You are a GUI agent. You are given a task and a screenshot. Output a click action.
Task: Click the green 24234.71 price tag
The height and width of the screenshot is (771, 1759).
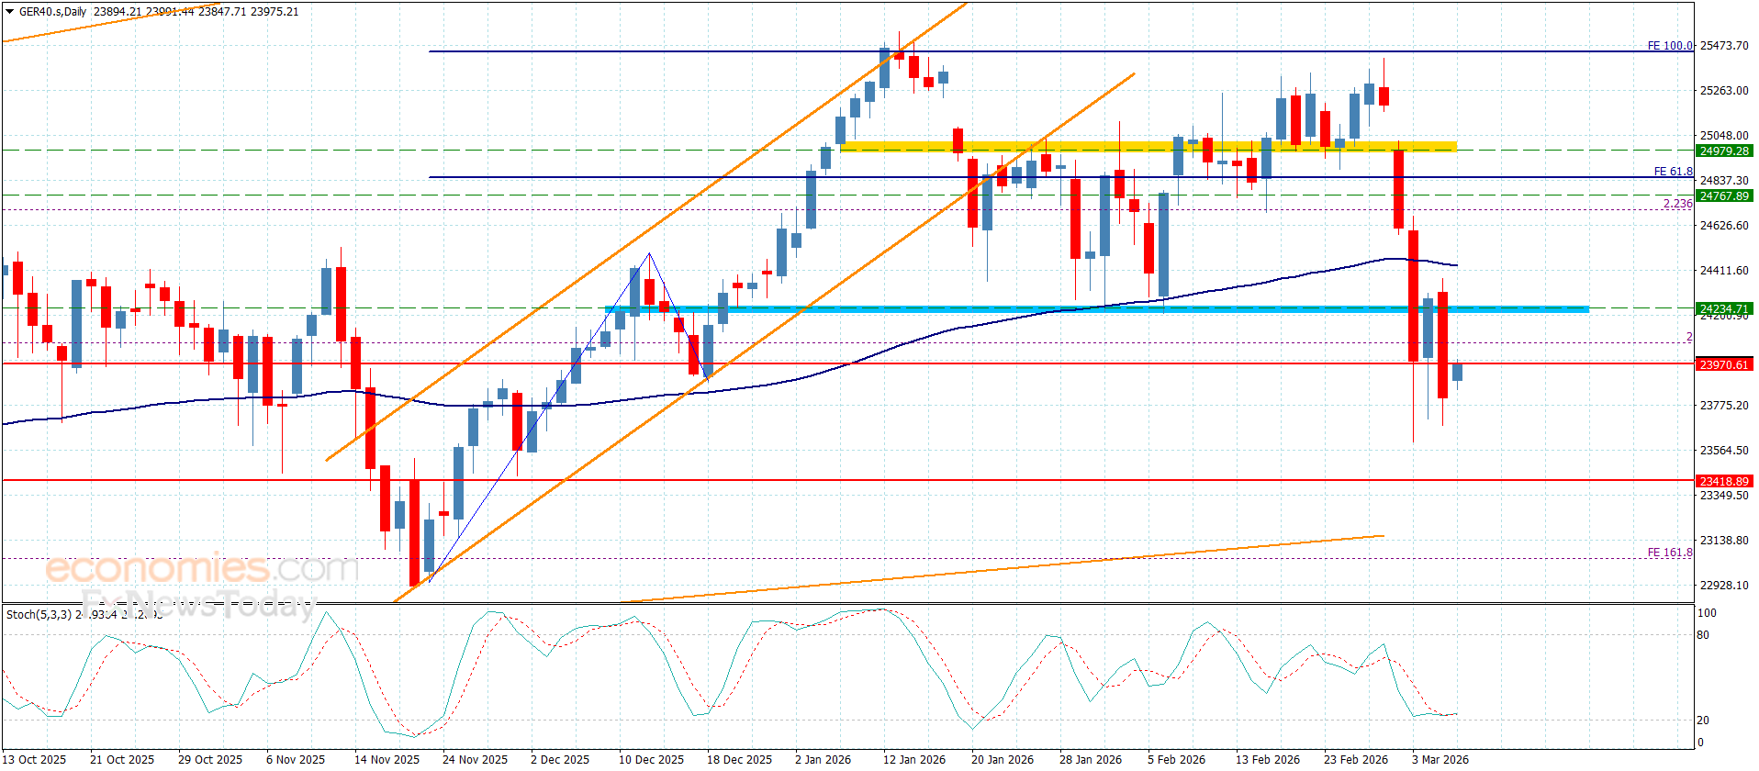pos(1724,309)
